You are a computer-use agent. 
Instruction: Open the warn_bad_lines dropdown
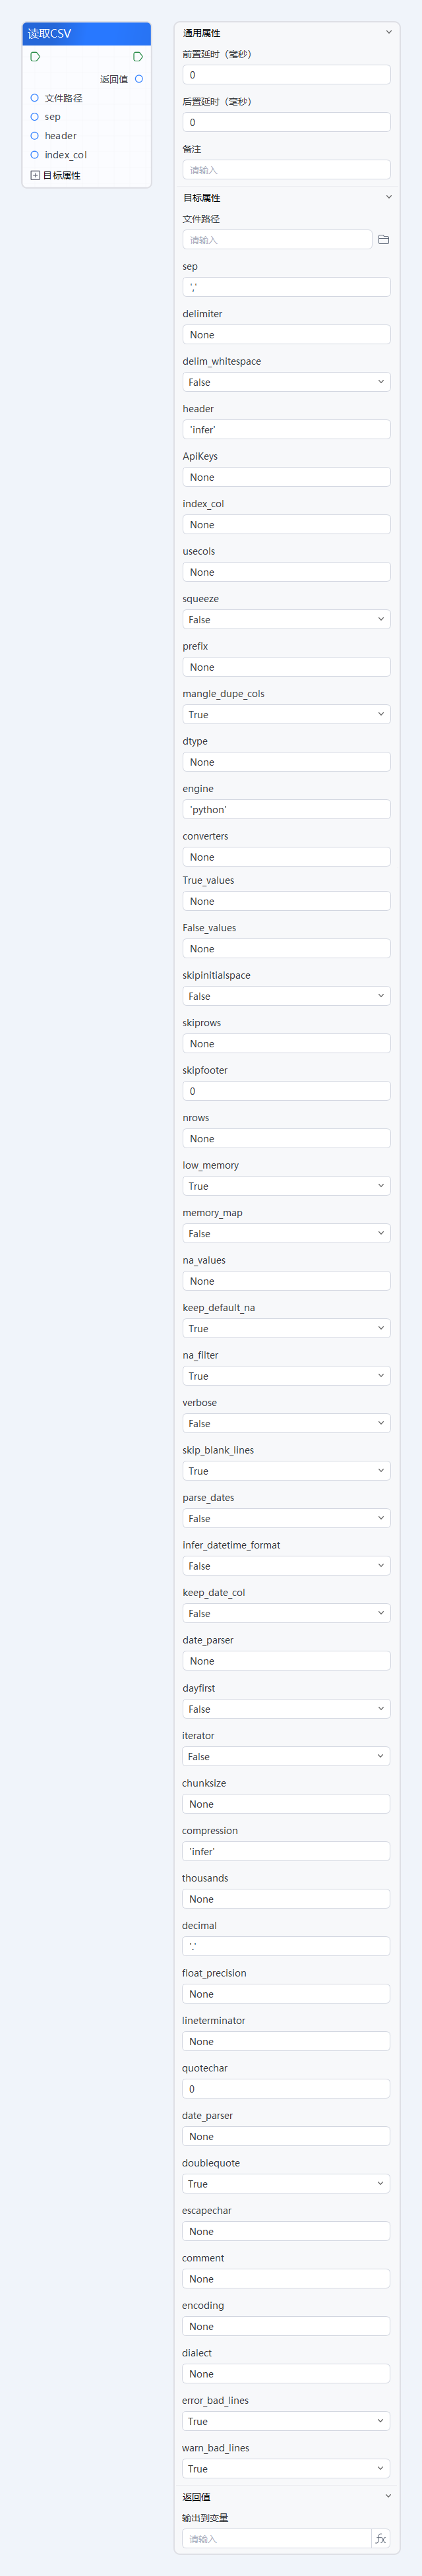(x=286, y=2469)
